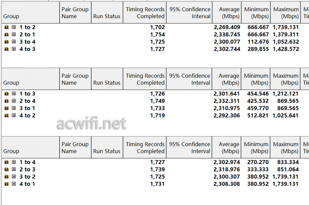Expand the "1 to 2" plus box

point(14,27)
